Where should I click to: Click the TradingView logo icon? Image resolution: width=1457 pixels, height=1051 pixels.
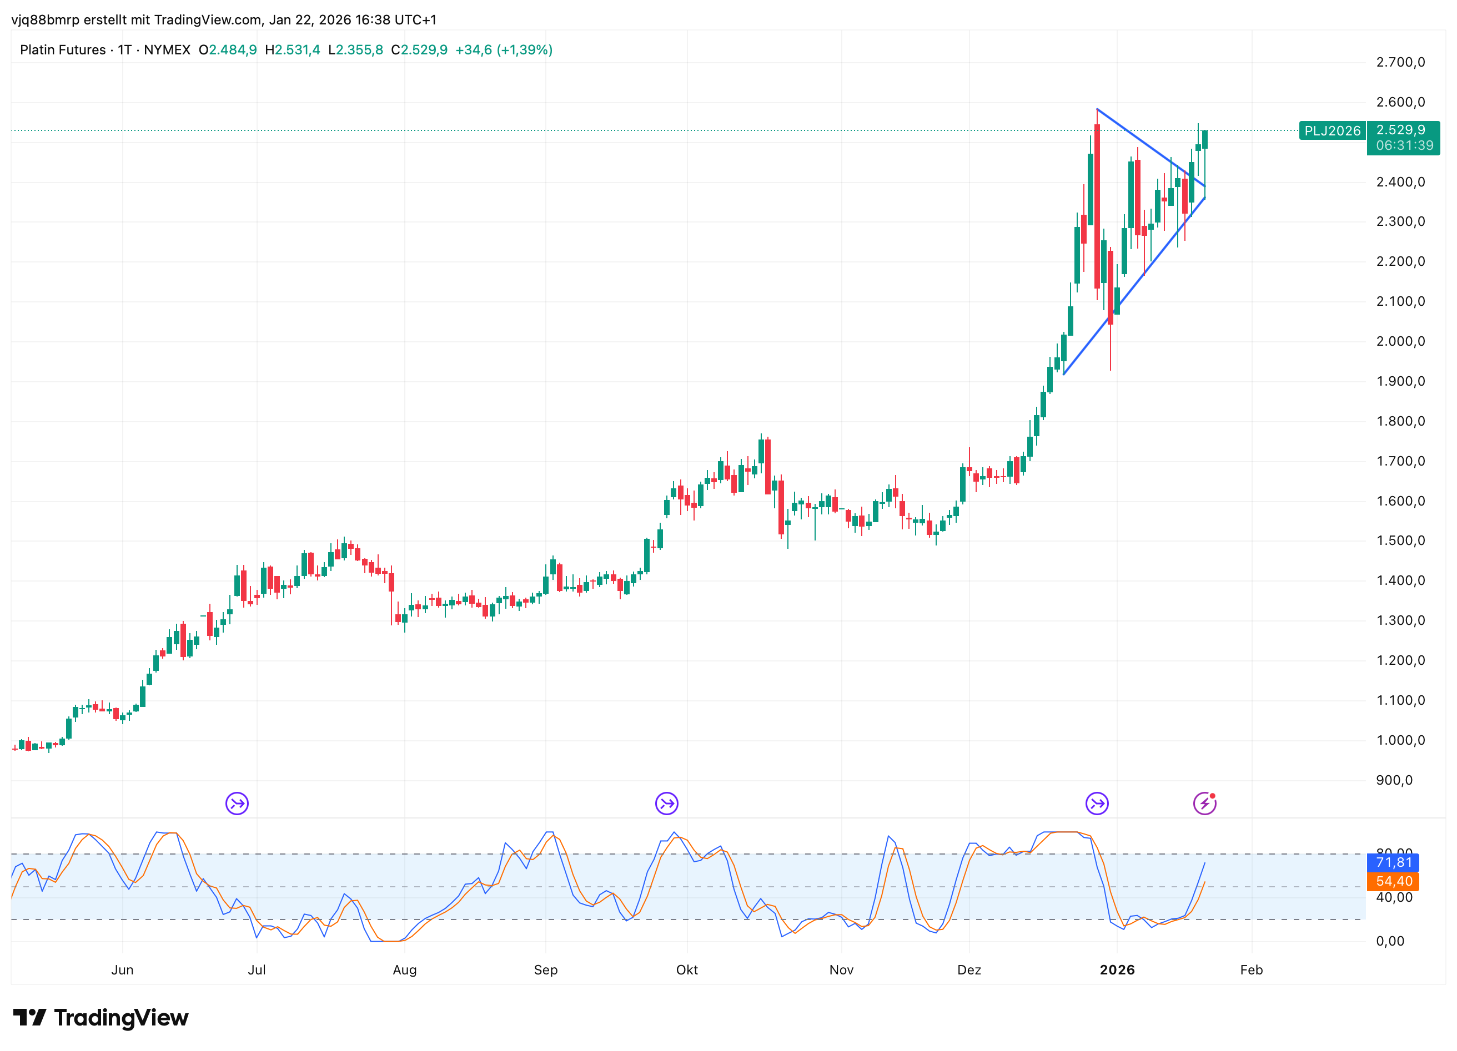click(x=29, y=1018)
